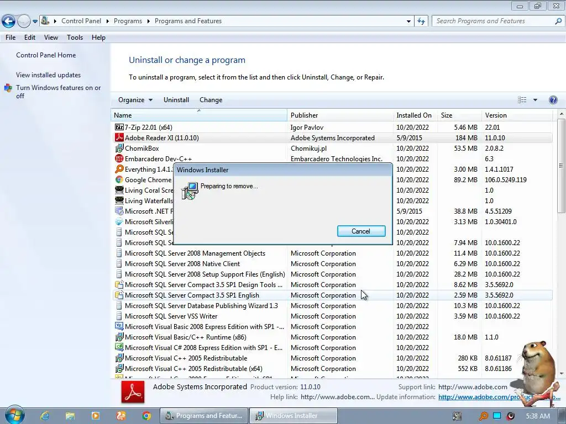
Task: Open the Tools menu
Action: 75,38
